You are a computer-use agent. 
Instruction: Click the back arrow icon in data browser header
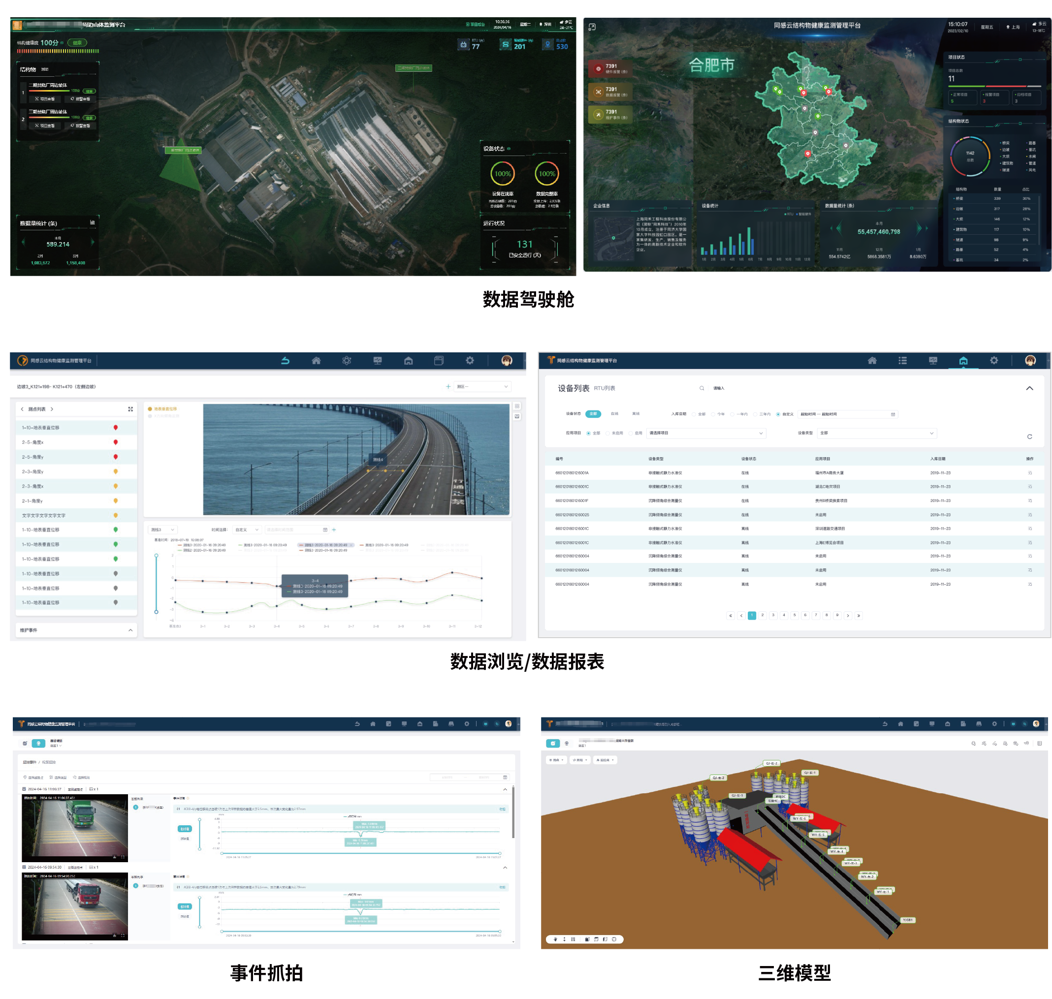point(285,361)
